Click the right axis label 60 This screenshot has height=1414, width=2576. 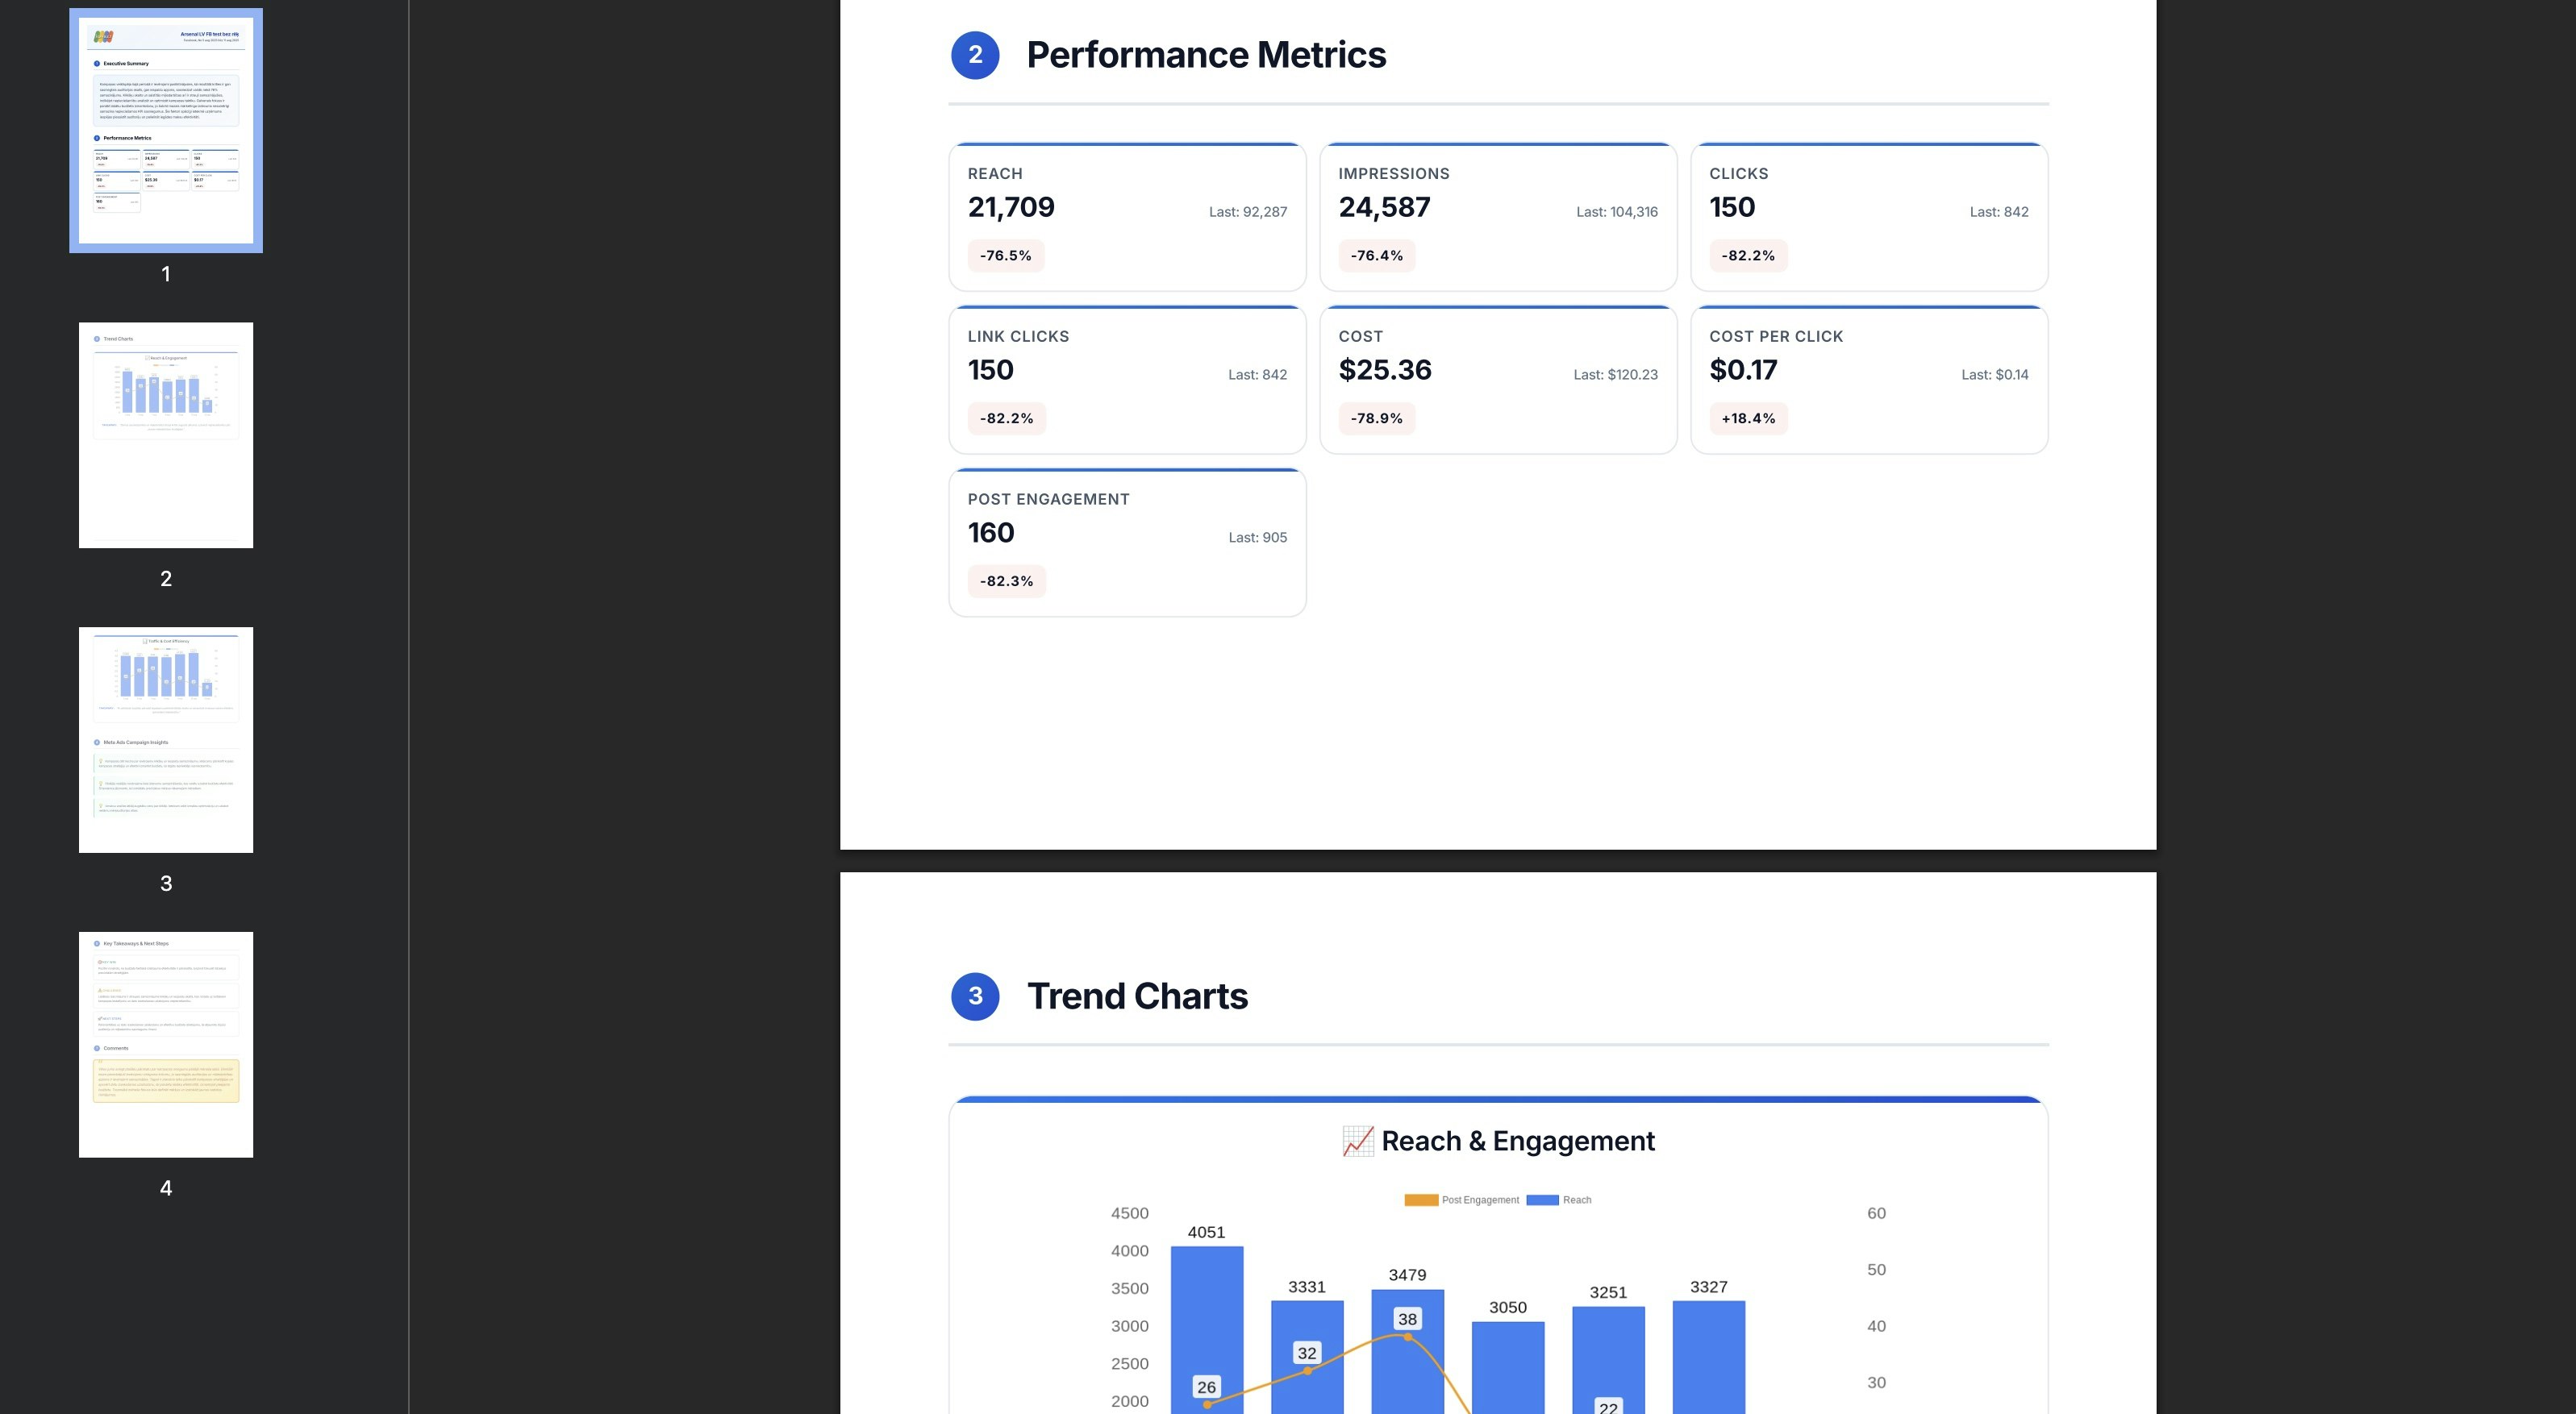[1876, 1213]
